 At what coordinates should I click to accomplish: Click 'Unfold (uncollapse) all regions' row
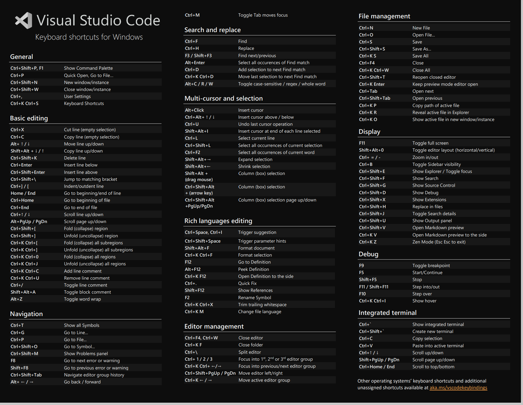(85, 264)
